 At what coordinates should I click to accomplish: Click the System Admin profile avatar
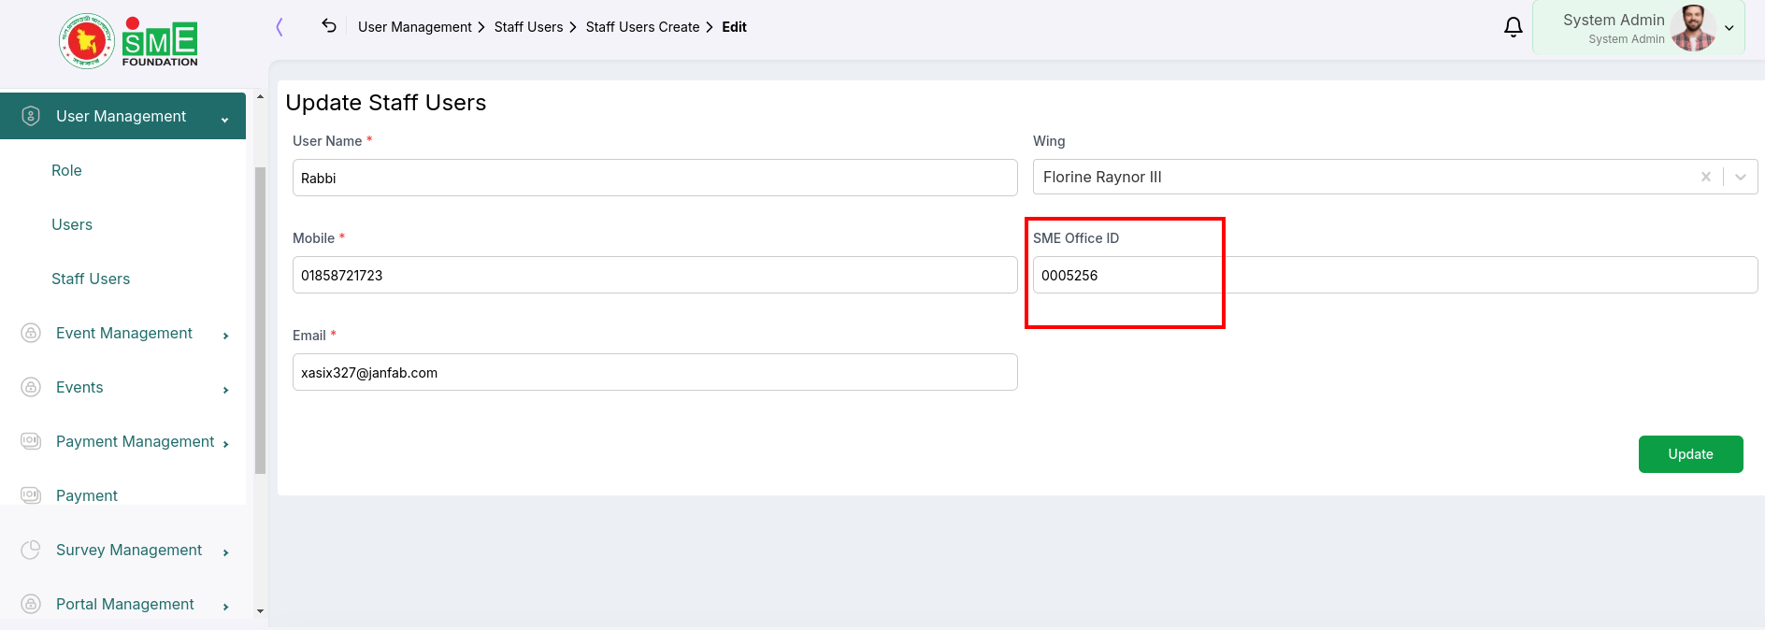(1693, 28)
